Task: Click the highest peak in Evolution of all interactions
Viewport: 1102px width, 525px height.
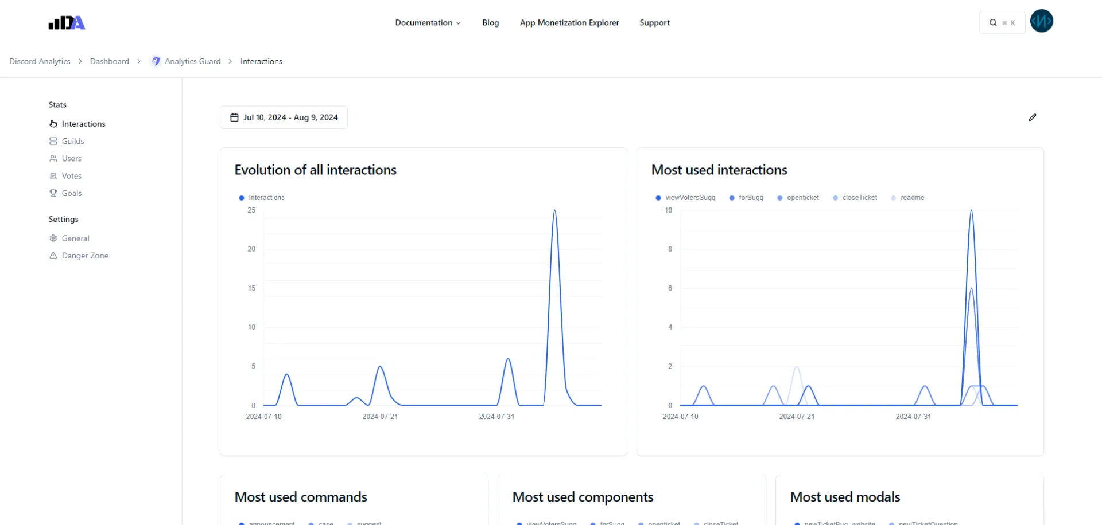Action: 554,211
